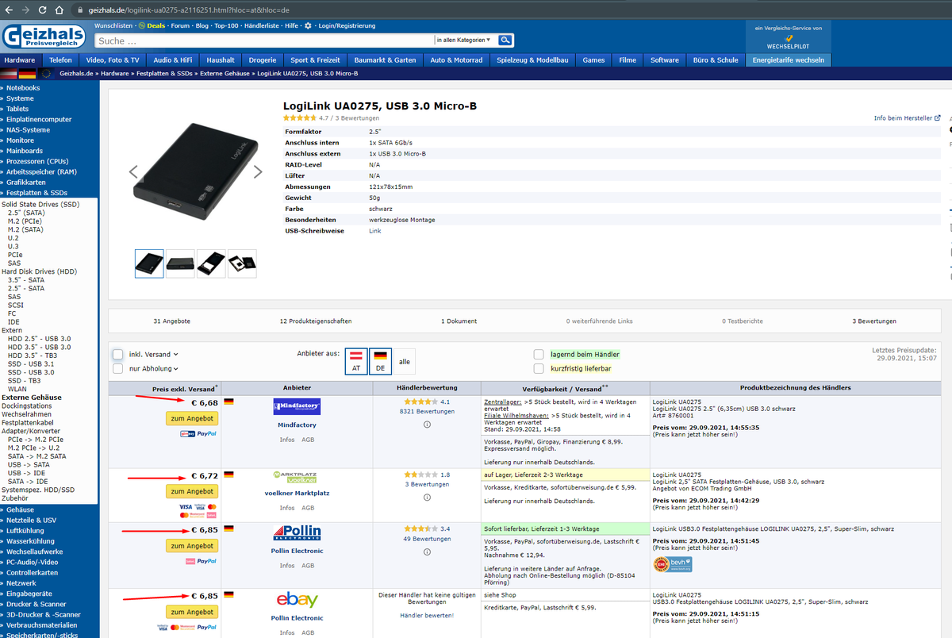Open Dockingstations in the sidebar
The image size is (952, 638).
point(28,405)
